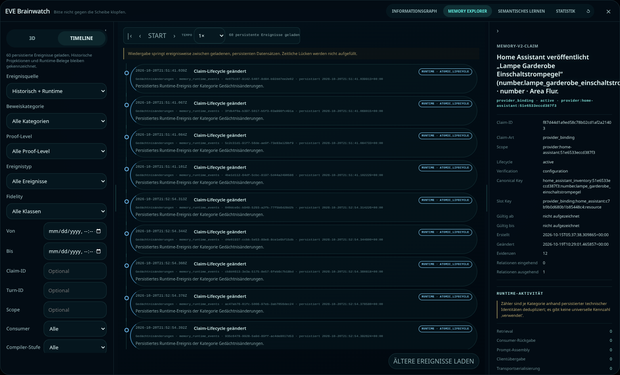620x375 pixels.
Task: Click the Scope input field
Action: tap(75, 310)
